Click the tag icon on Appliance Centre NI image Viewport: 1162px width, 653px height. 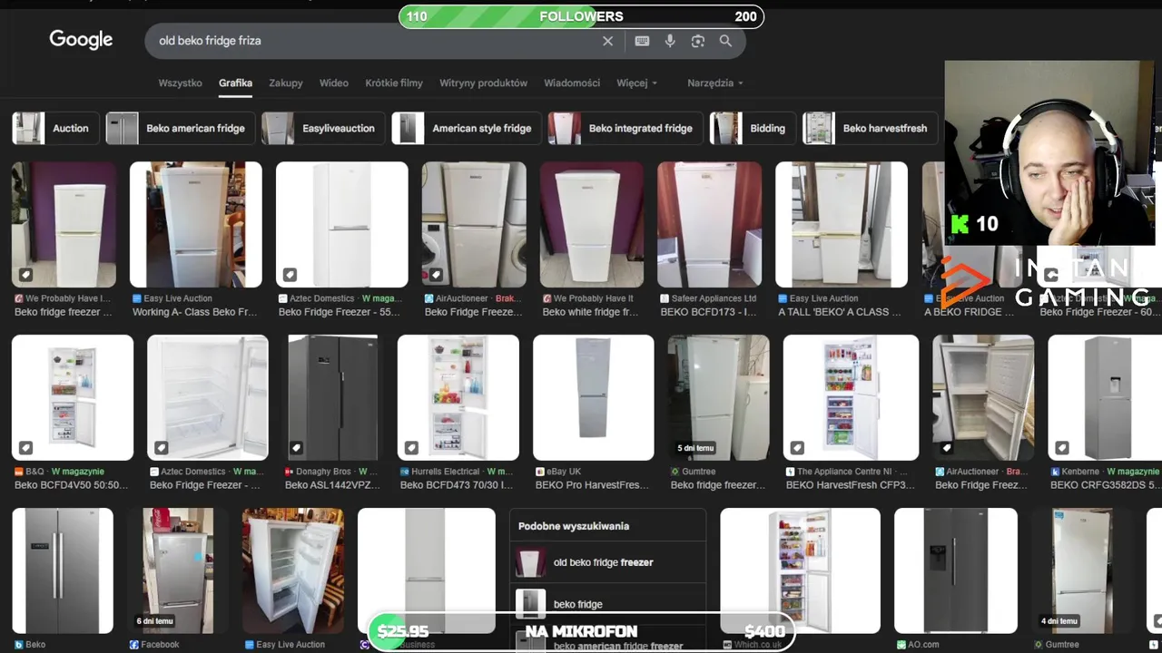[x=797, y=447]
